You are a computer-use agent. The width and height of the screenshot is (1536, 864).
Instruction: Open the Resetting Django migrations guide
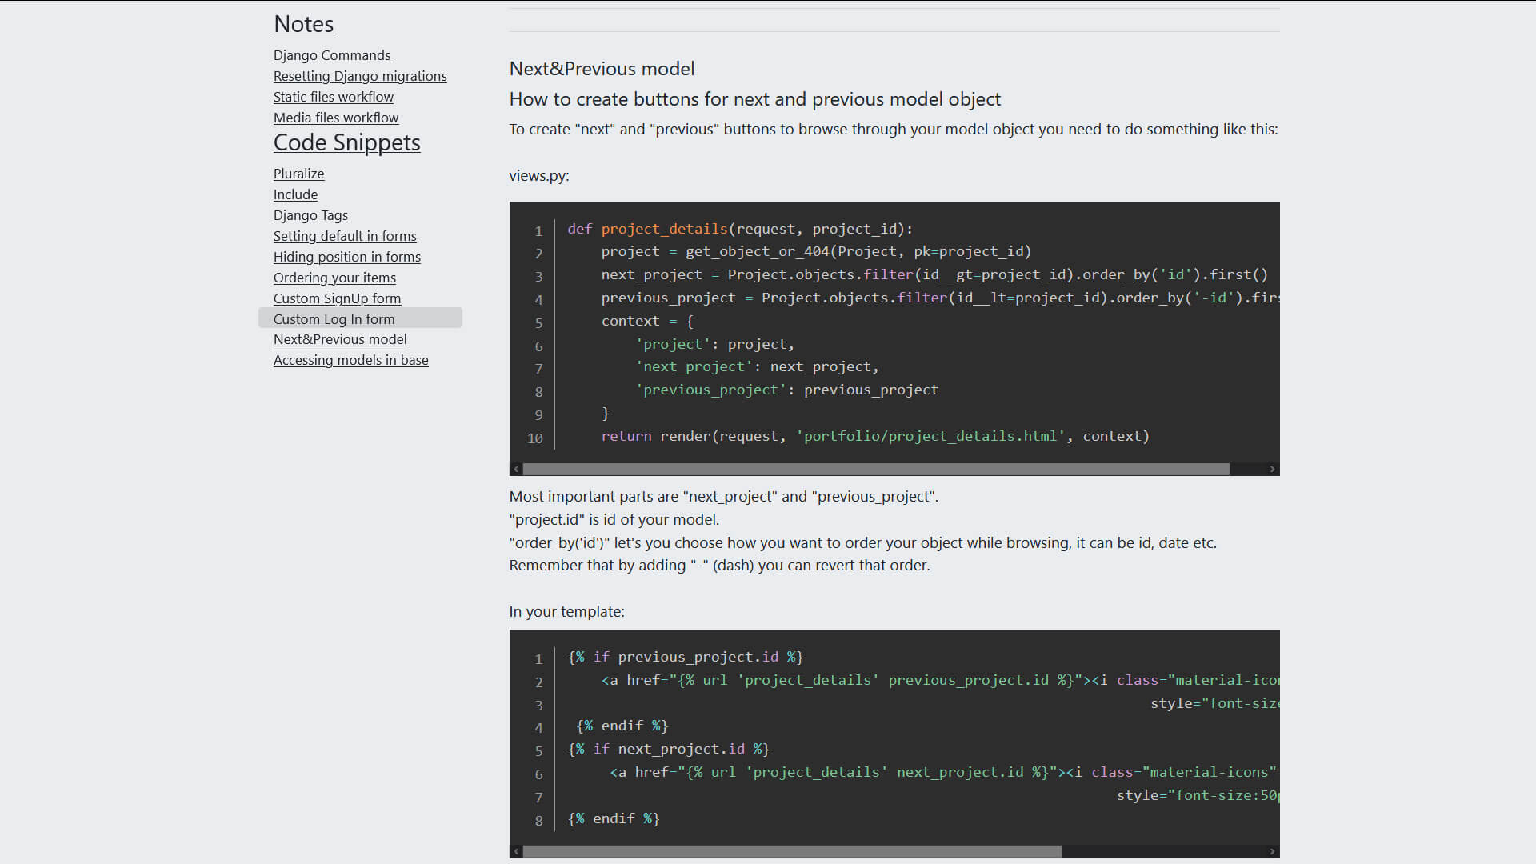pos(360,76)
